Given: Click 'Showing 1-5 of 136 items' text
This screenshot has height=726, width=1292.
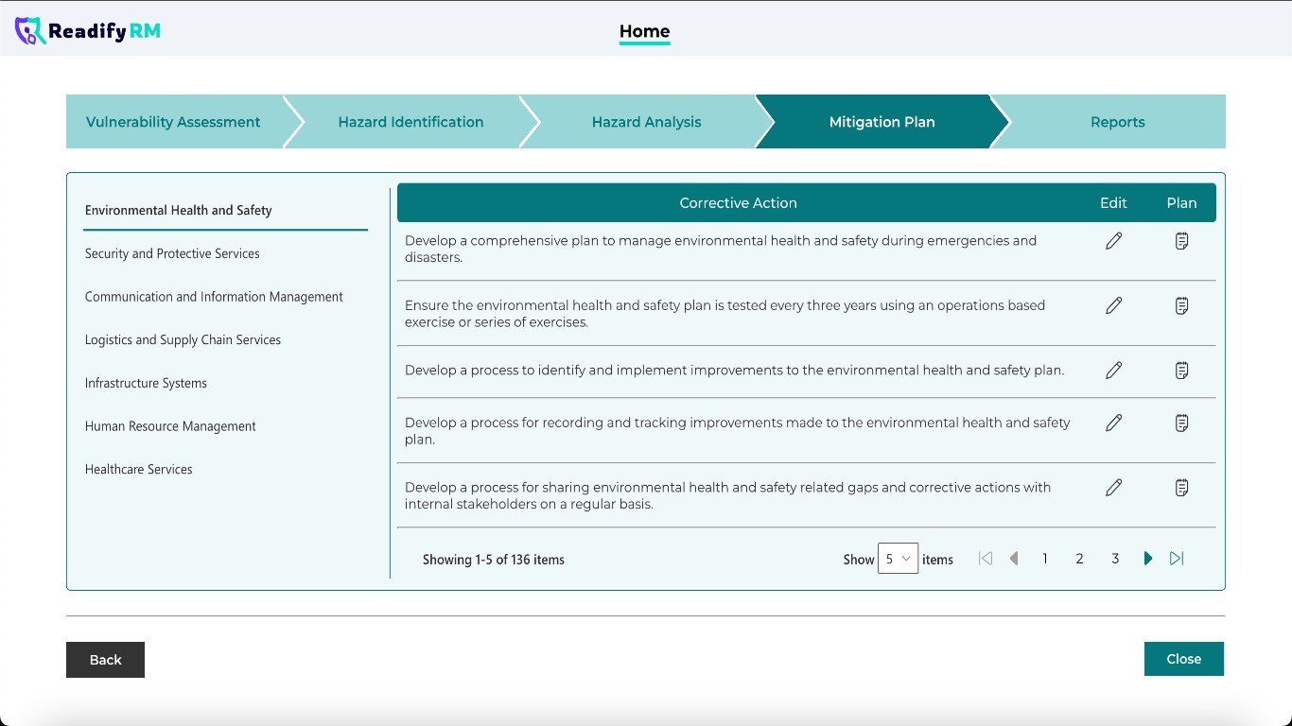Looking at the screenshot, I should 494,560.
